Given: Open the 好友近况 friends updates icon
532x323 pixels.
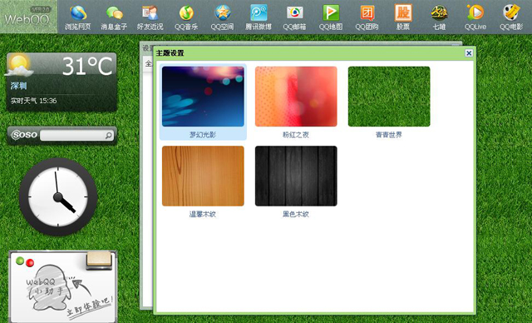Looking at the screenshot, I should [150, 17].
